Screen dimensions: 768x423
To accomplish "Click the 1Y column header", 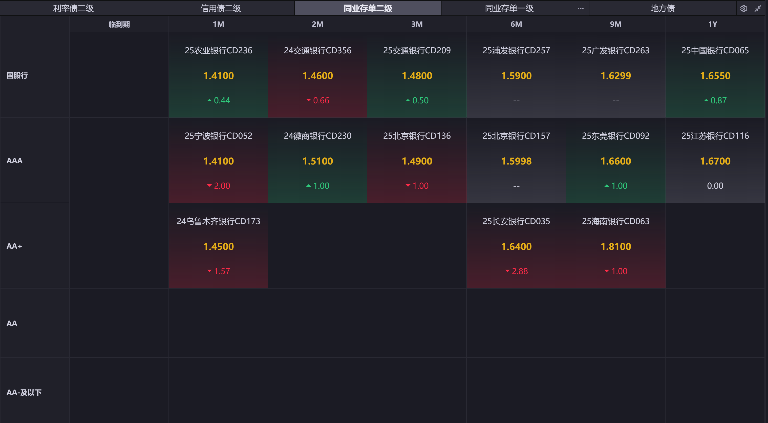I will [x=713, y=24].
